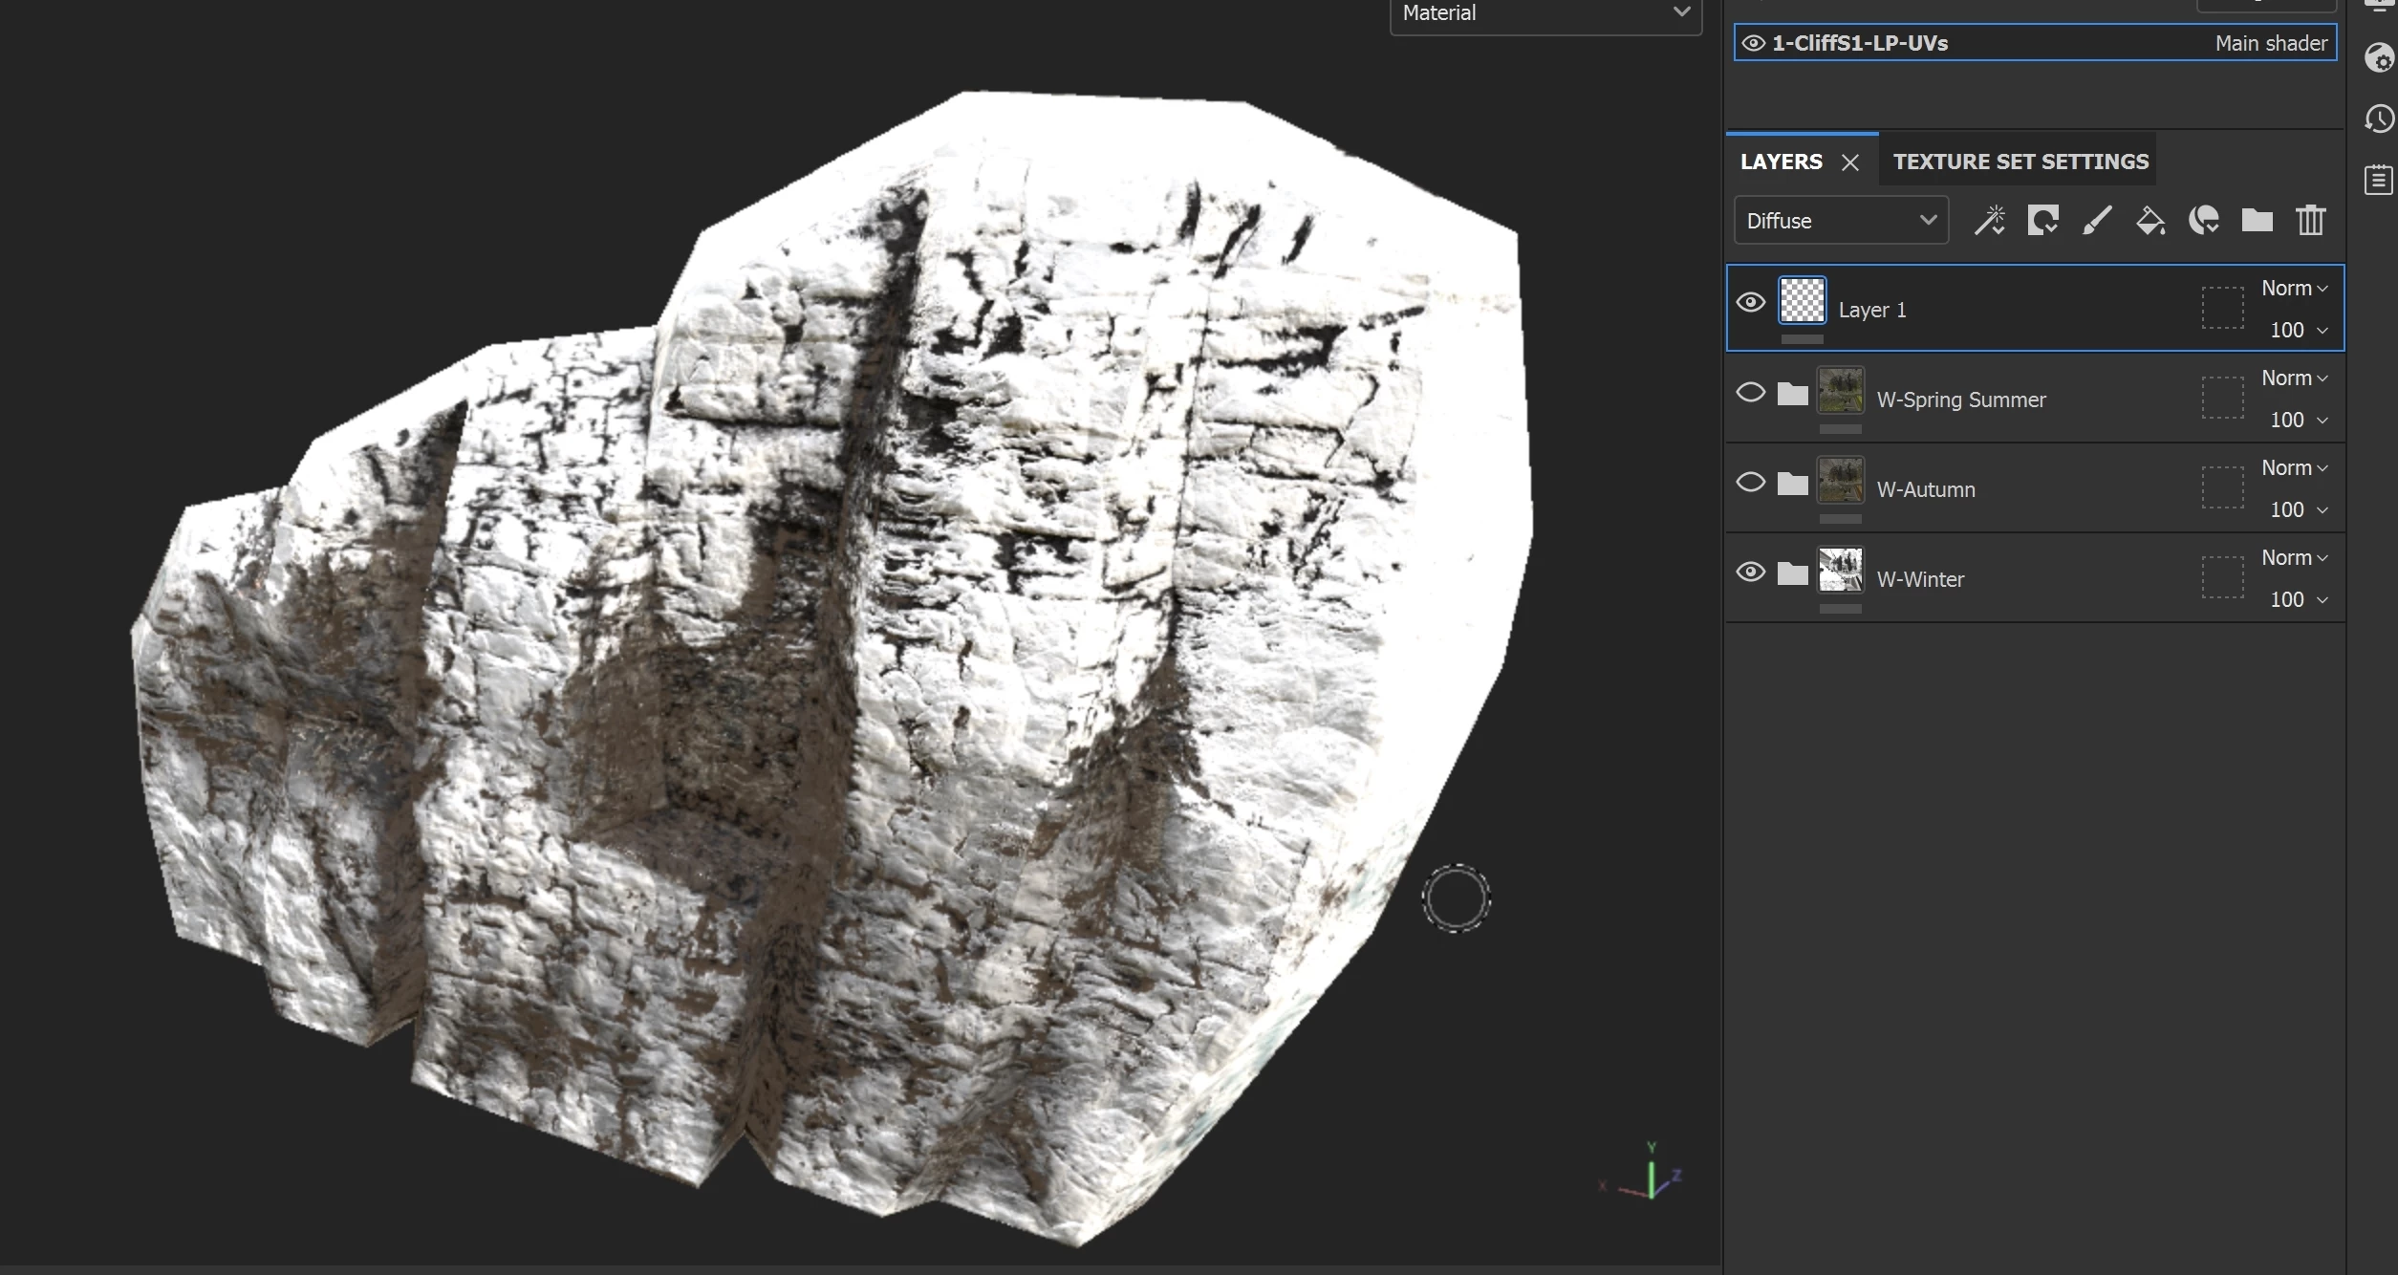Screen dimensions: 2398x1275
Task: Click the W-Winter folder thumbnail
Action: (1840, 571)
